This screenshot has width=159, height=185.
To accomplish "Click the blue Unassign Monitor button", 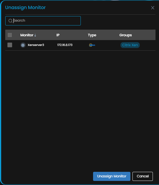I will point(112,176).
